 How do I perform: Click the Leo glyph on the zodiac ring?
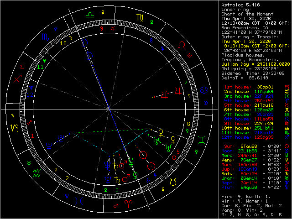[182, 46]
